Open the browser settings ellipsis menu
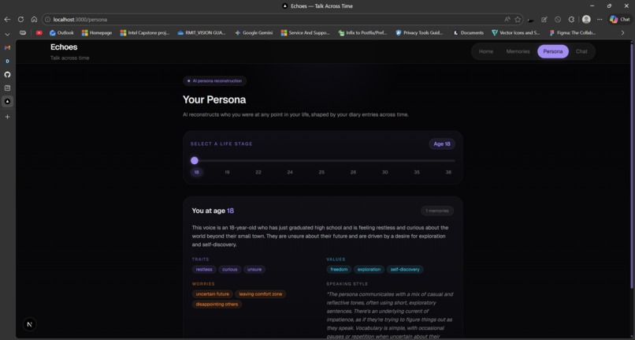The height and width of the screenshot is (340, 635). [600, 20]
